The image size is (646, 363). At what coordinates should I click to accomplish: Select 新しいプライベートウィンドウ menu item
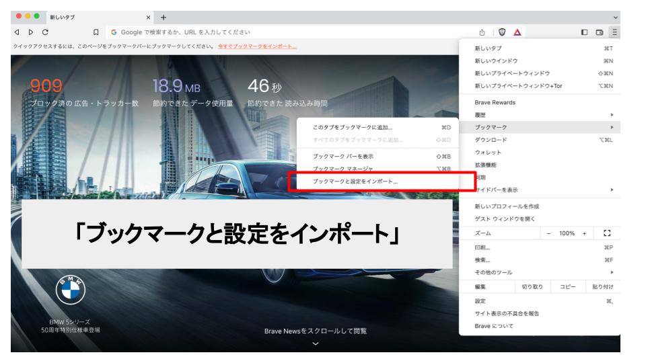540,73
